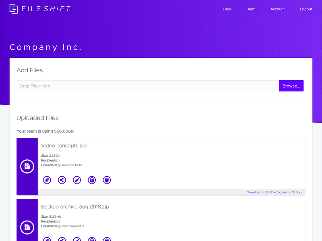The height and width of the screenshot is (241, 322).
Task: Edit Backup-archive-aug-2018.zip with pencil icon
Action: coord(77,239)
